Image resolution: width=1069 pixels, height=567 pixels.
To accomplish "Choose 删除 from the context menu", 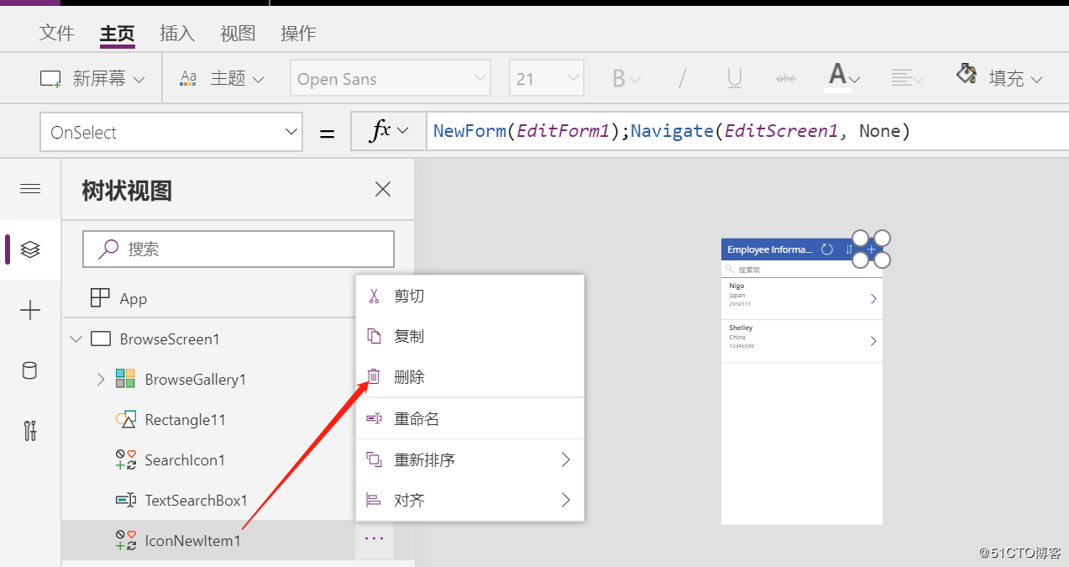I will [470, 377].
